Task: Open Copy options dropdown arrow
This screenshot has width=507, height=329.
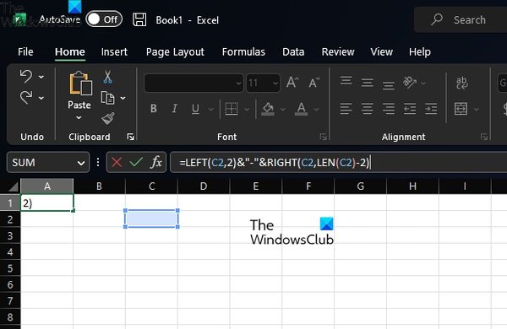Action: click(123, 98)
